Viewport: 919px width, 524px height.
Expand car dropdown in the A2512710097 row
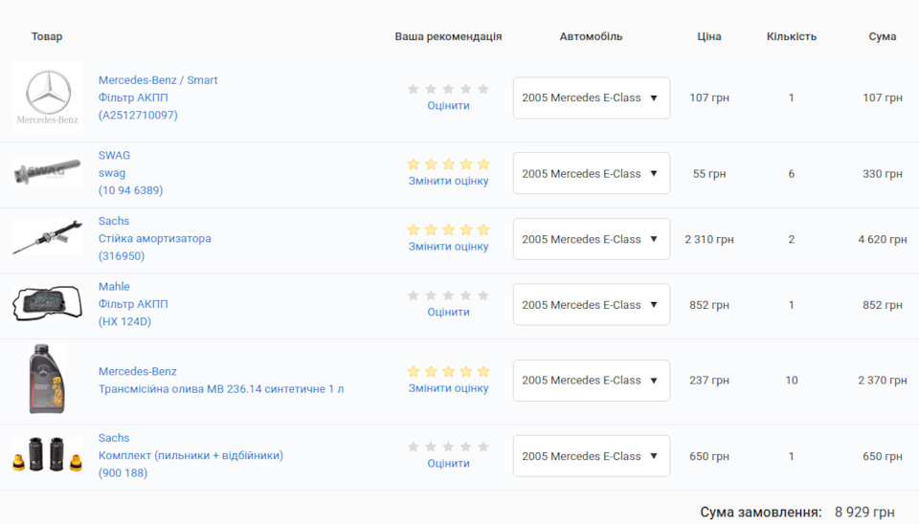[x=592, y=98]
